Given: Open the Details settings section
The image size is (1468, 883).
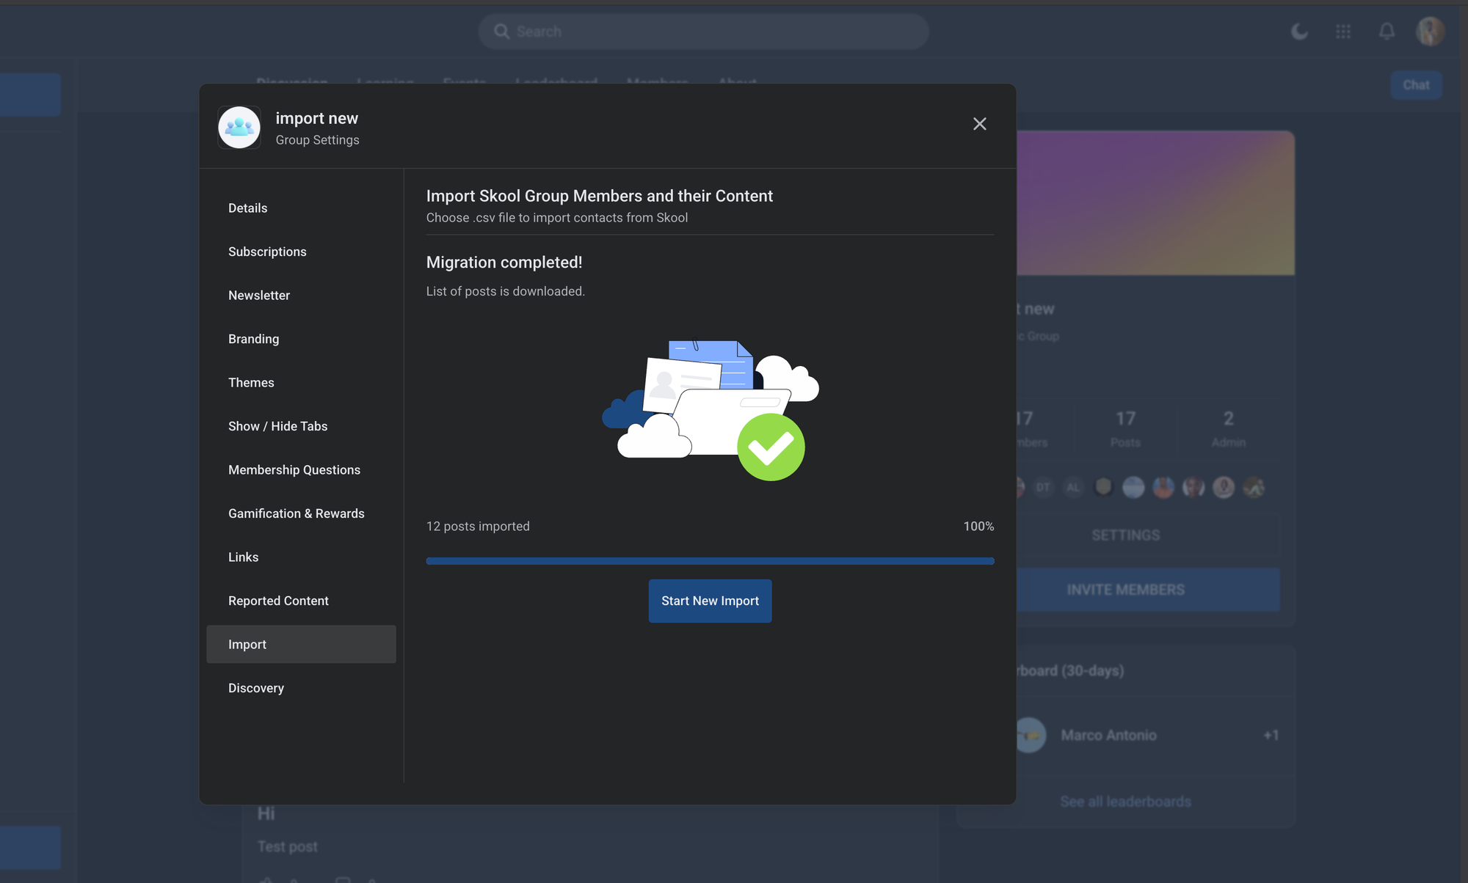Looking at the screenshot, I should (247, 208).
